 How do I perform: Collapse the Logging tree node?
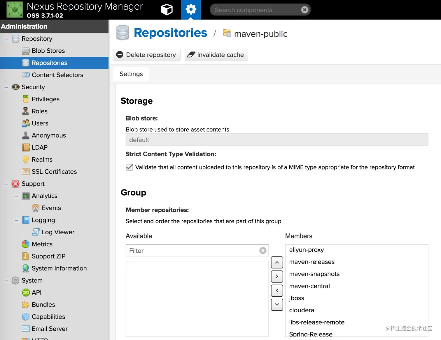point(16,220)
